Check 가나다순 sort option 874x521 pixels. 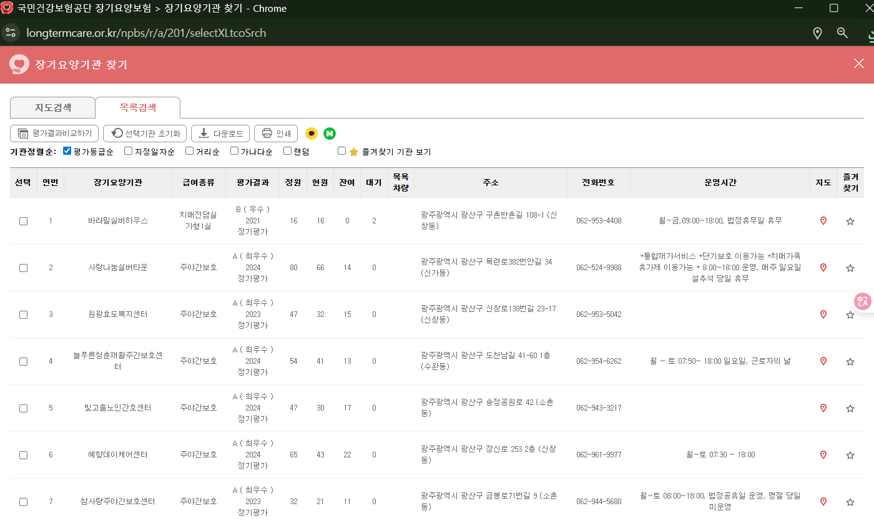[234, 151]
